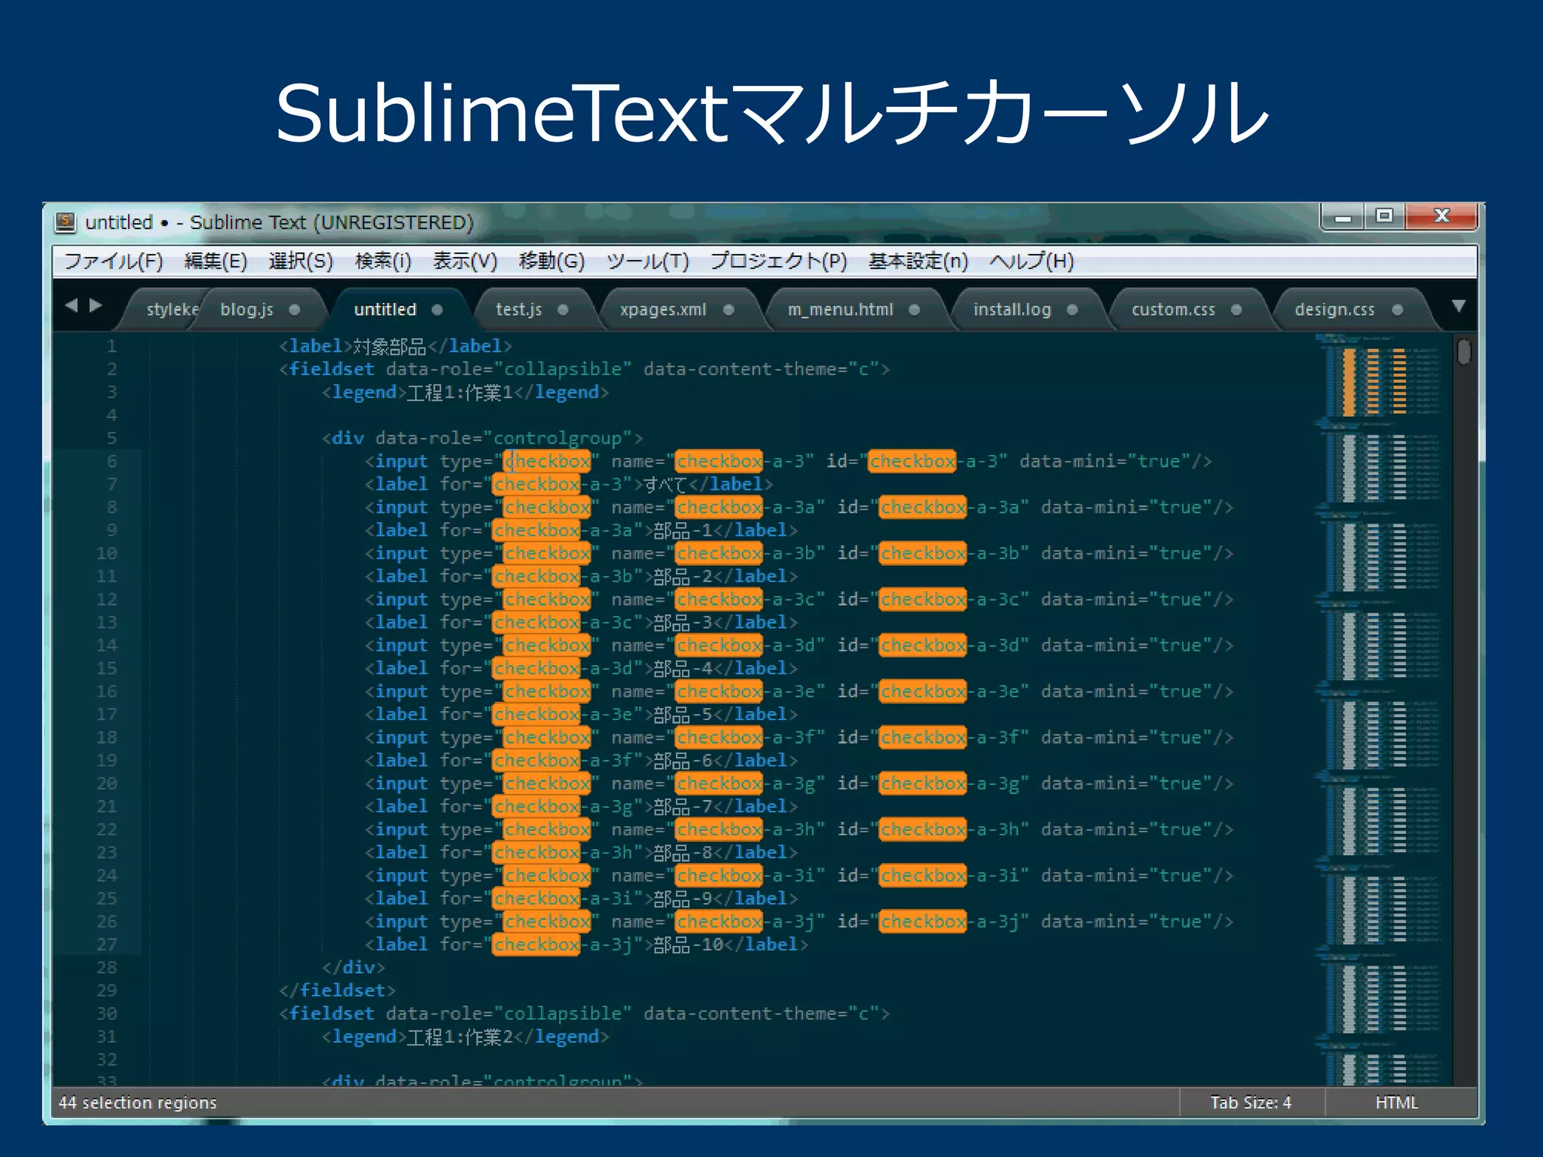Click 部品-5 label text on line 17

pyautogui.click(x=683, y=714)
